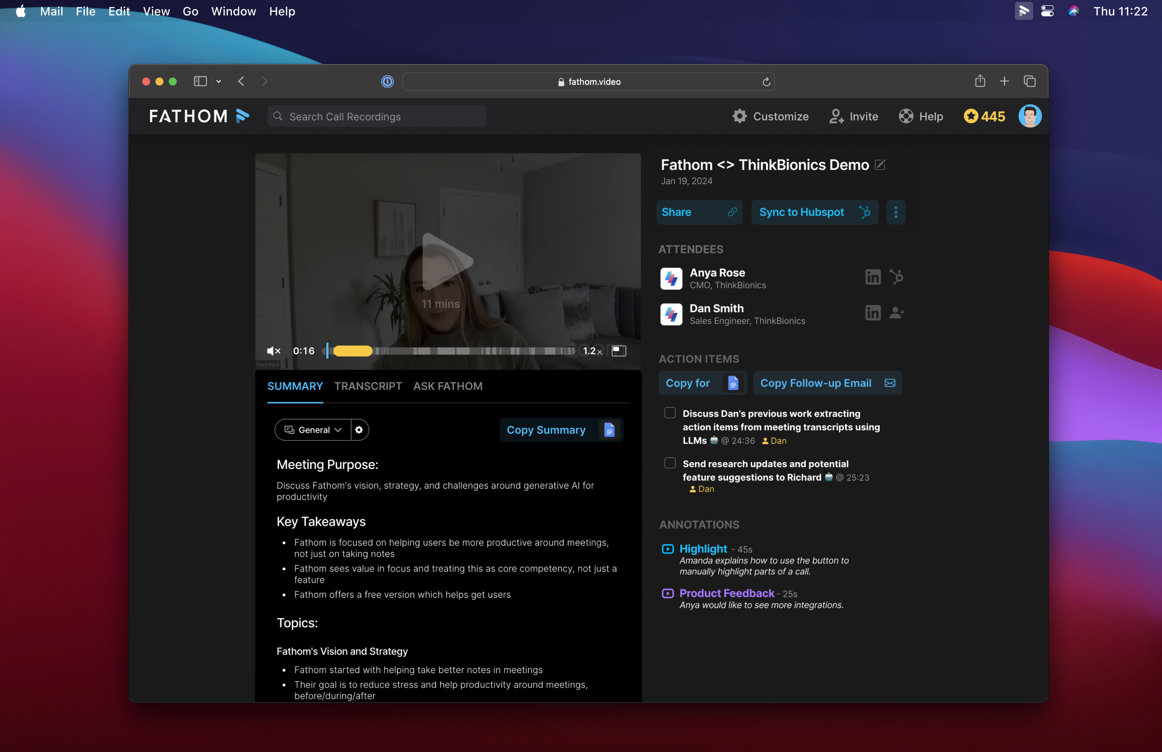Enable sidebar toggle panel view
Viewport: 1162px width, 752px height.
(x=201, y=80)
